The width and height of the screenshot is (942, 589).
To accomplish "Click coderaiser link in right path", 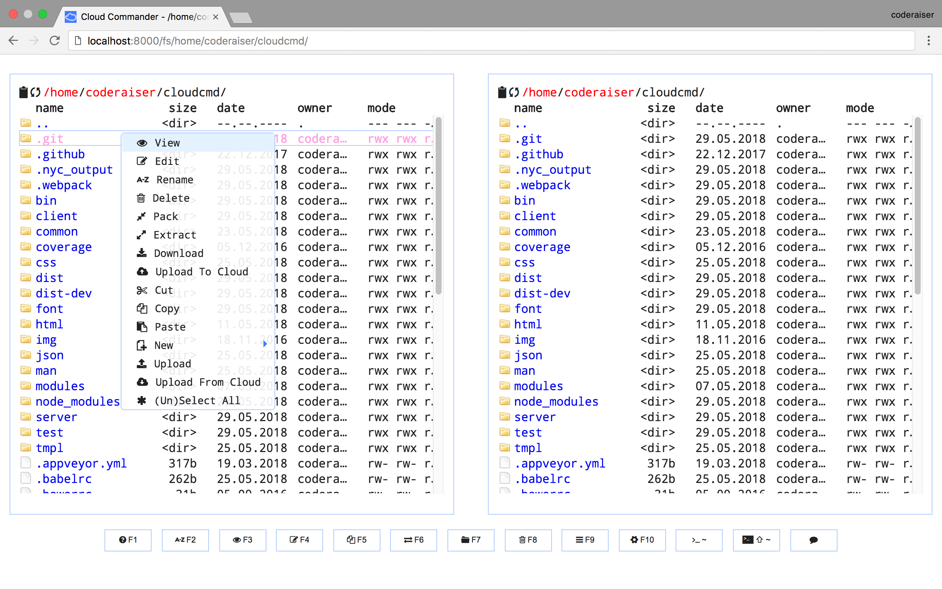I will tap(599, 92).
